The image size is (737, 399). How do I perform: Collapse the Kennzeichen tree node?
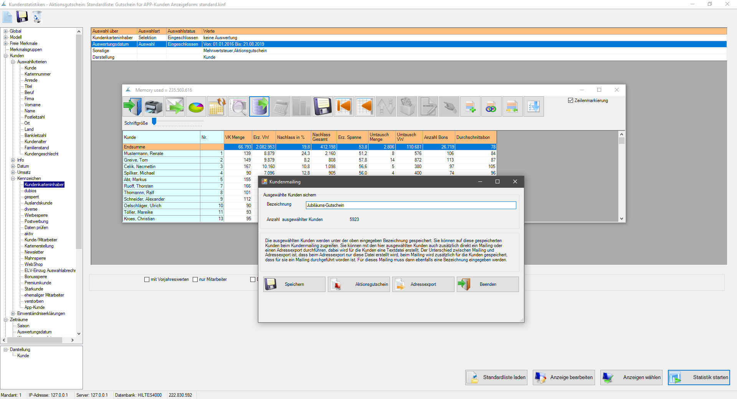pyautogui.click(x=13, y=178)
